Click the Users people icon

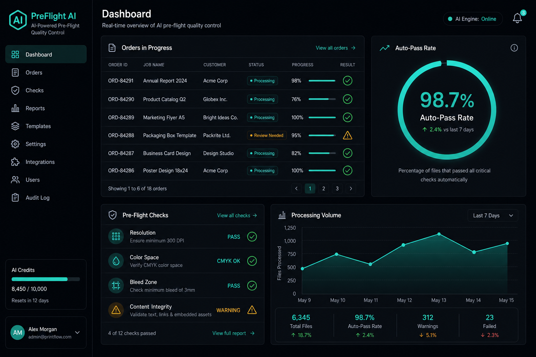click(15, 180)
